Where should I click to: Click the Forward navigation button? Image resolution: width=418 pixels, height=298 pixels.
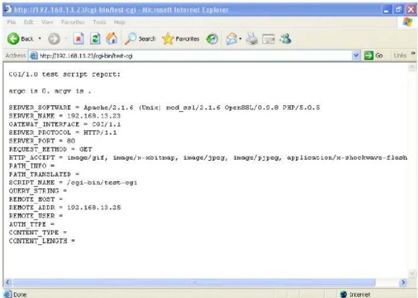pos(54,39)
